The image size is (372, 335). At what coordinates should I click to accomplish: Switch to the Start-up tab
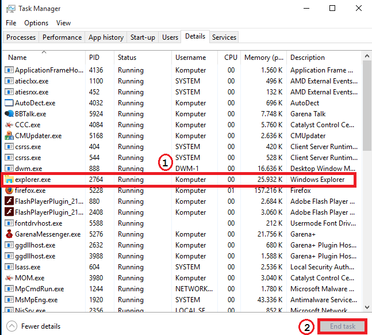pyautogui.click(x=143, y=37)
